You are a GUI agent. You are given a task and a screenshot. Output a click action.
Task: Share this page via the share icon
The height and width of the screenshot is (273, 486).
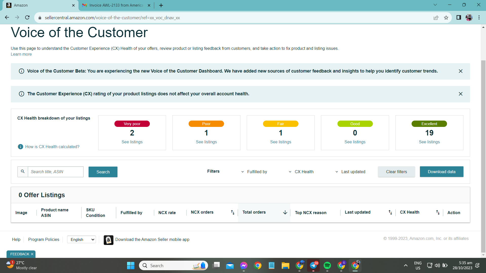tap(436, 18)
